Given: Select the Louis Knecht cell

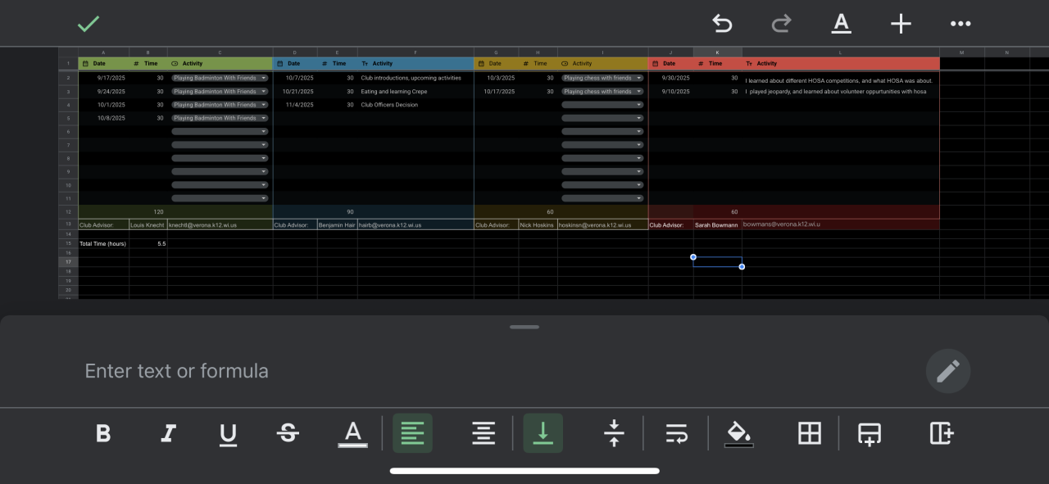Looking at the screenshot, I should 148,224.
